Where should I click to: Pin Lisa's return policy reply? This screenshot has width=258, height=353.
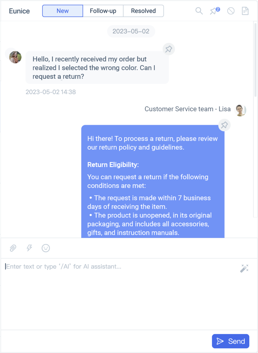coord(224,125)
